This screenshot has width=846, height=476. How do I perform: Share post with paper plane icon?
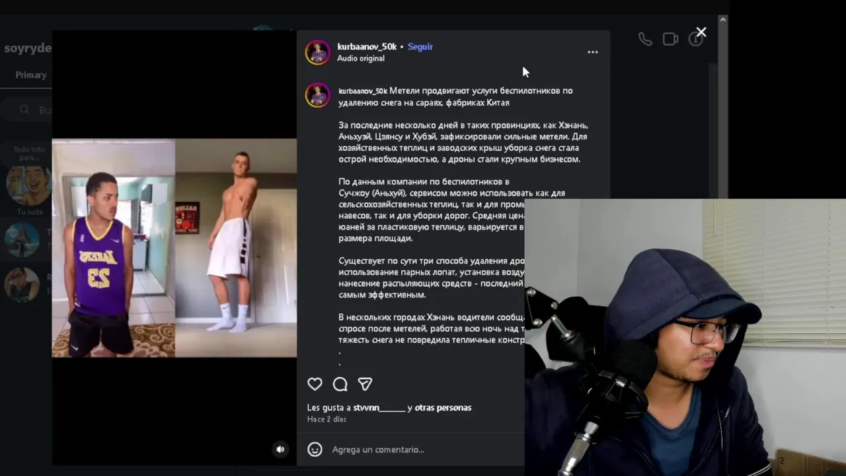tap(365, 384)
